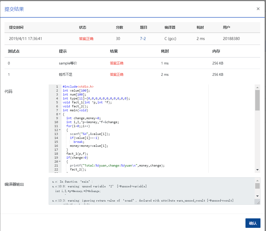Click memory 256 KB for test point 1
The width and height of the screenshot is (266, 231).
pyautogui.click(x=218, y=74)
